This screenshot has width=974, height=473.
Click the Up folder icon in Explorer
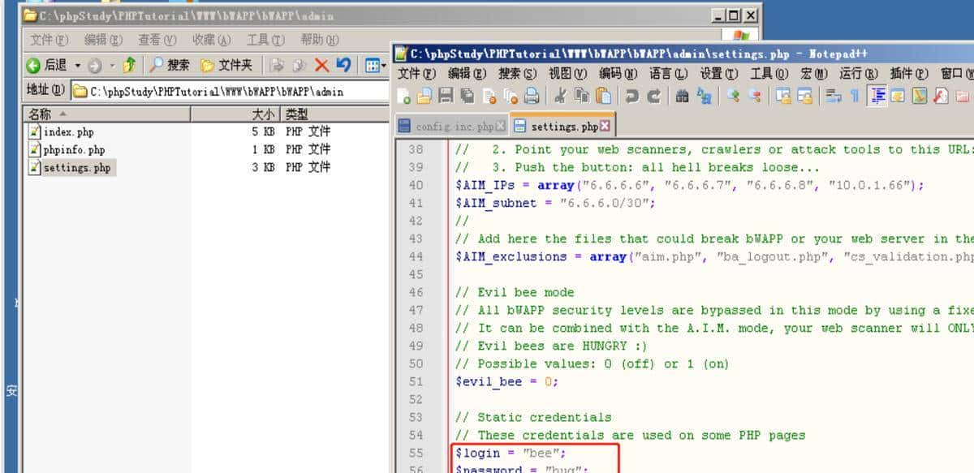129,66
